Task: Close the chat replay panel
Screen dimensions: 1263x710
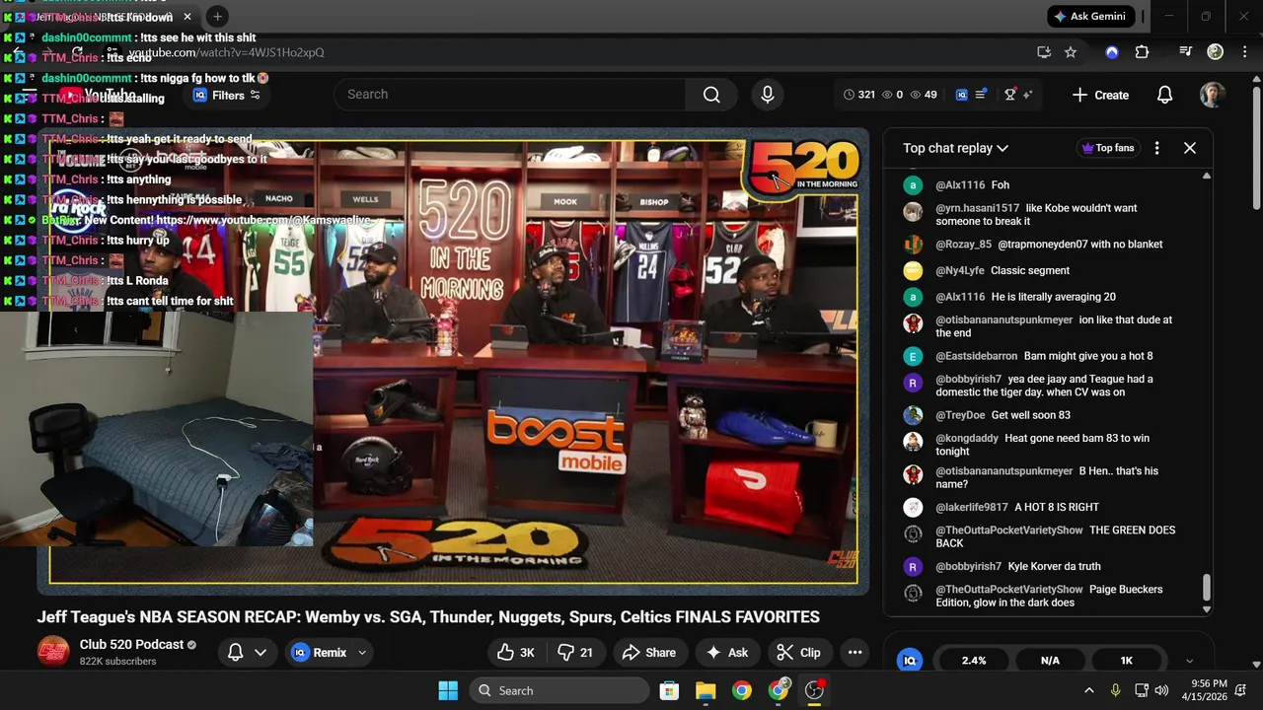Action: [x=1190, y=148]
